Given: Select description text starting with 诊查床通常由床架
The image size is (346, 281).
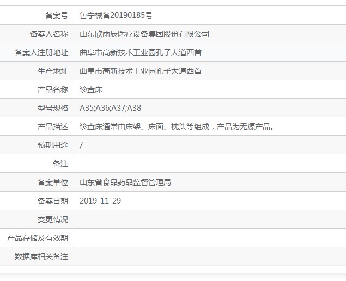Looking at the screenshot, I should pyautogui.click(x=177, y=127).
